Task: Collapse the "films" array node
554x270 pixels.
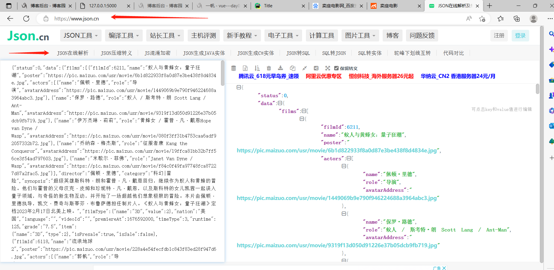Action: click(x=304, y=111)
